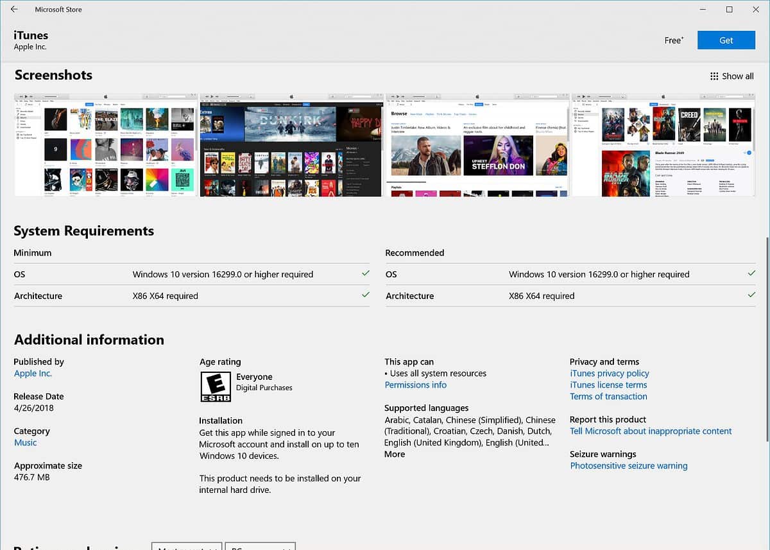Open the Browse screenshot with Stefflon Don
Viewport: 770px width, 550px height.
pyautogui.click(x=477, y=145)
